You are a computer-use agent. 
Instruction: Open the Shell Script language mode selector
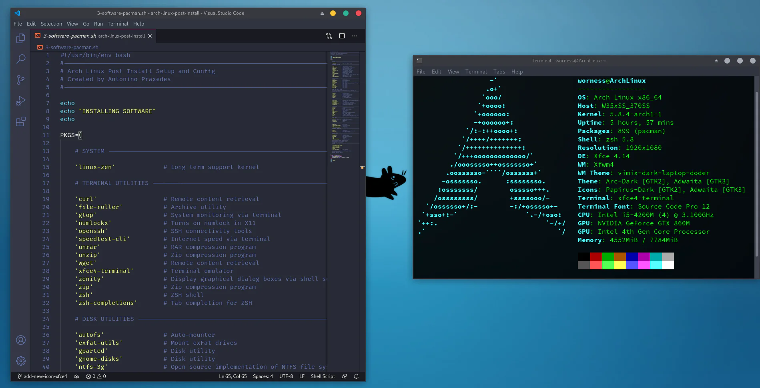pos(323,376)
